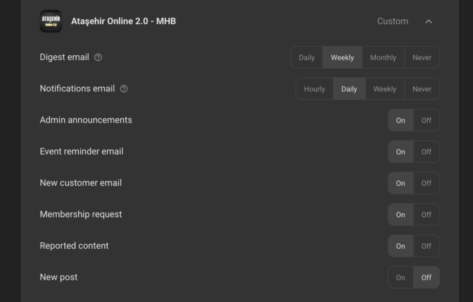Turn Membership request On
The height and width of the screenshot is (302, 473).
(x=401, y=214)
